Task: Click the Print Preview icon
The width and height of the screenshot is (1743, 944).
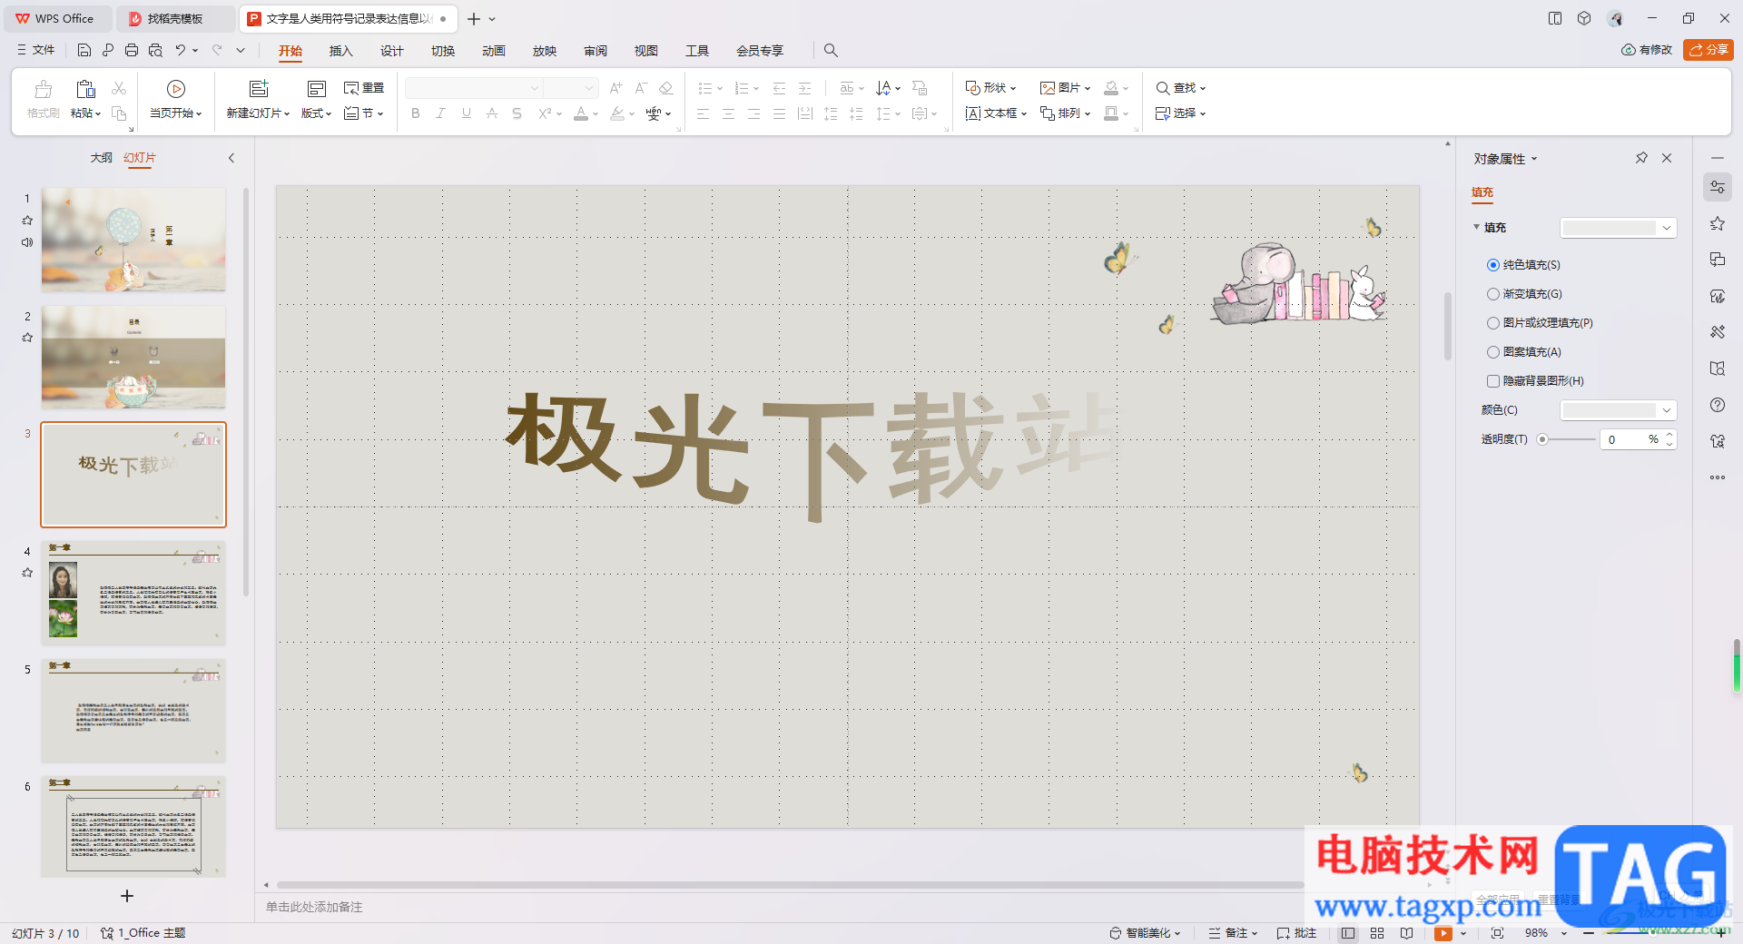Action: pos(155,50)
